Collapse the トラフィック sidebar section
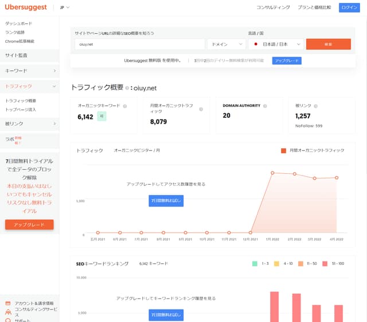The height and width of the screenshot is (322, 367). pyautogui.click(x=29, y=86)
